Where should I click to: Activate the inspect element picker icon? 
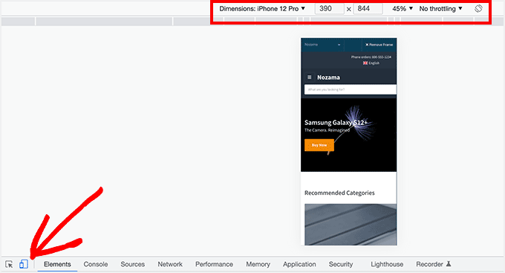[9, 264]
